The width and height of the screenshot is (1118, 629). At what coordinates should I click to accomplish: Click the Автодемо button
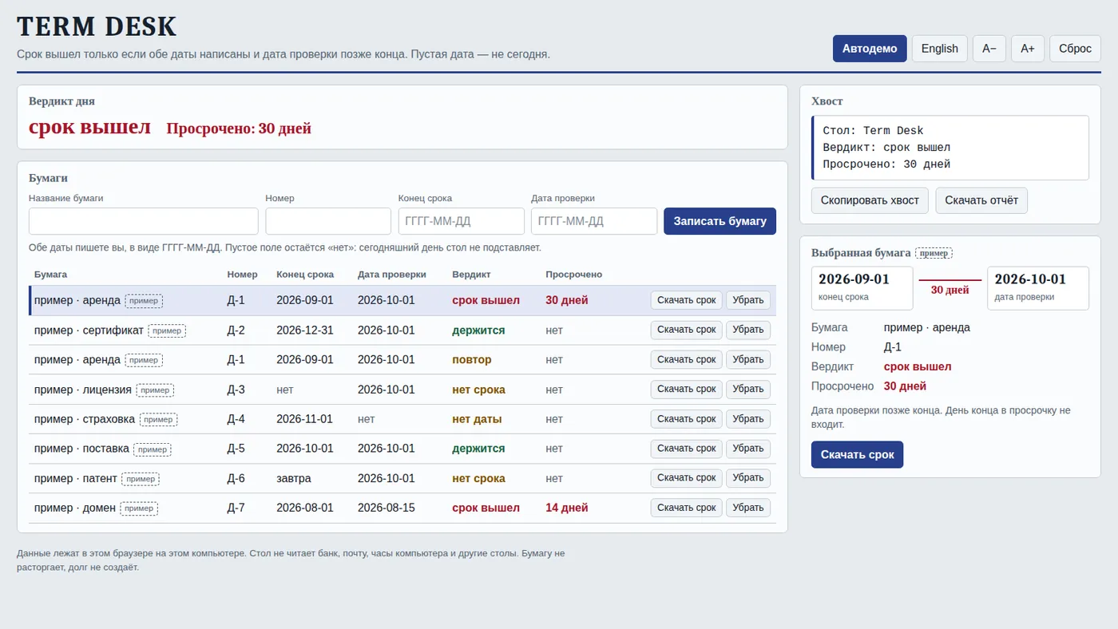click(870, 49)
